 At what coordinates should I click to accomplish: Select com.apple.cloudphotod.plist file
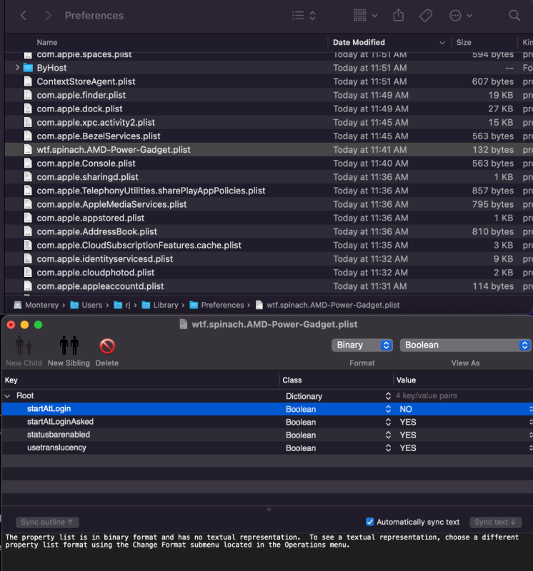[x=96, y=273]
